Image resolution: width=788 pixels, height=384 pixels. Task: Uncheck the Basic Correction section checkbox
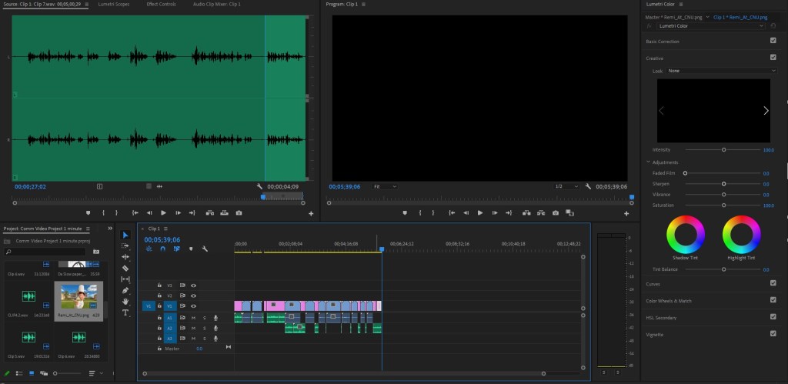(773, 40)
